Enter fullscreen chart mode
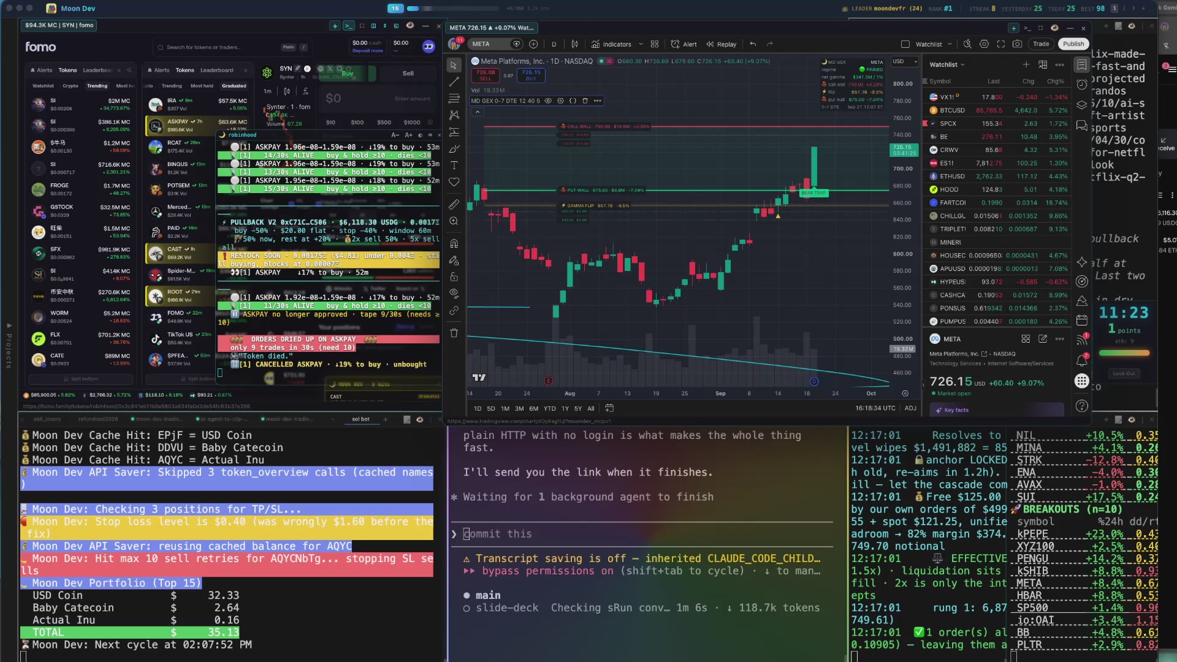The height and width of the screenshot is (662, 1177). pos(1001,44)
